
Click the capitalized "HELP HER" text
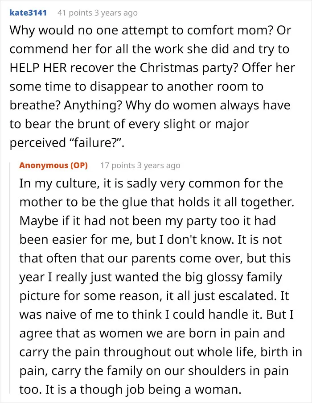(38, 67)
